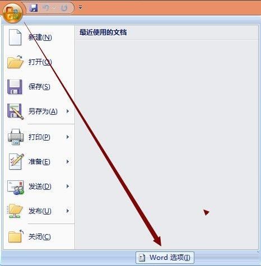Click the printer icon for 打印
This screenshot has width=261, height=266.
pos(16,137)
